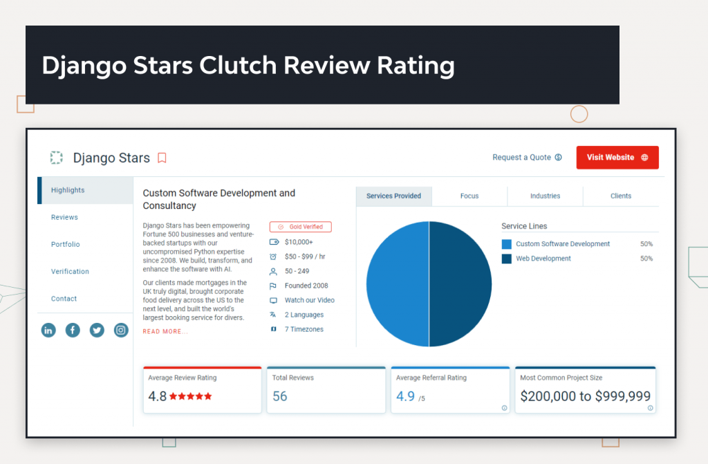Click the Watch our Video link
708x464 pixels.
tap(309, 300)
